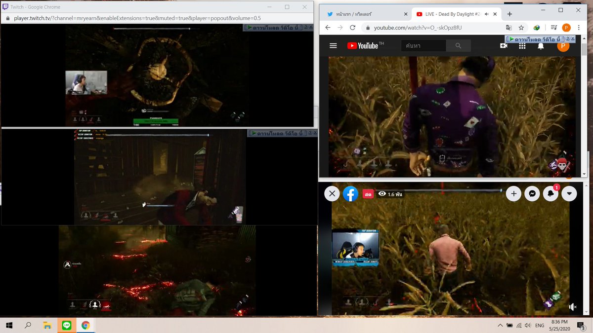Viewport: 593px width, 333px height.
Task: Click the download video button over YouTube
Action: click(535, 38)
